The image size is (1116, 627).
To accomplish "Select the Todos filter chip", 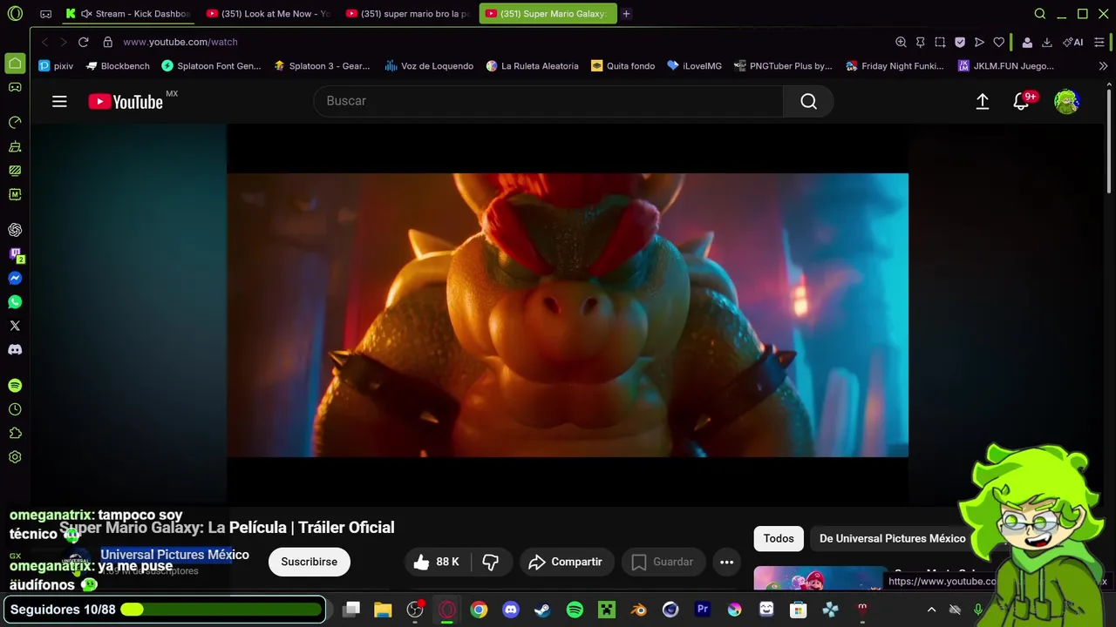I will [779, 538].
